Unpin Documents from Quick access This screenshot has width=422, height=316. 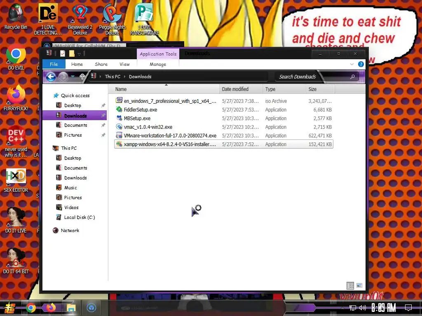(103, 125)
